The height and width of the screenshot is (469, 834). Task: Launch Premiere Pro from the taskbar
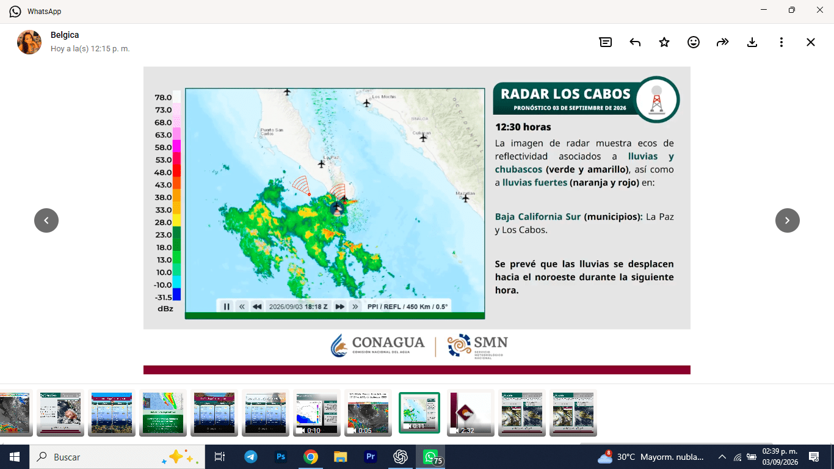tap(371, 457)
